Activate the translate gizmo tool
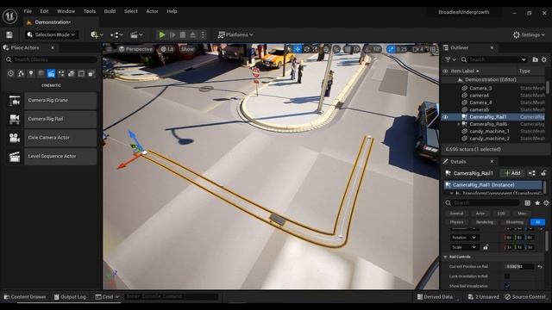The width and height of the screenshot is (552, 310). [298, 49]
